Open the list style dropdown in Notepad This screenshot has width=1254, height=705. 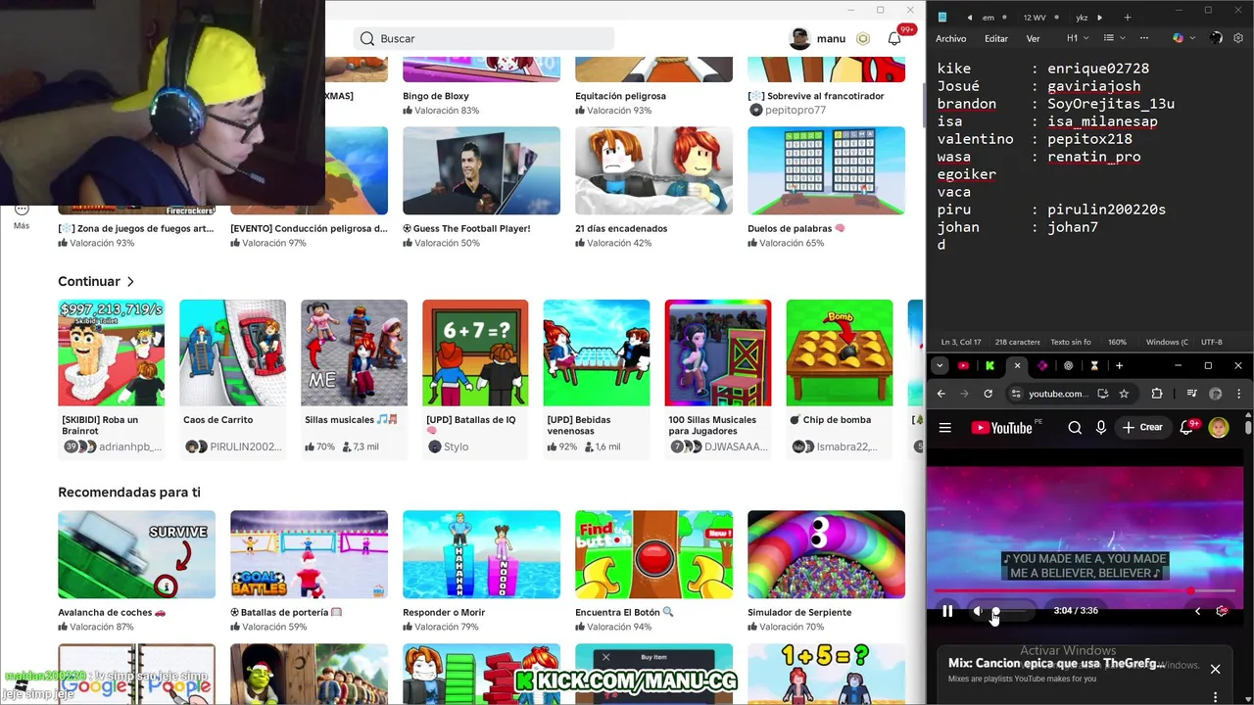(x=1113, y=38)
